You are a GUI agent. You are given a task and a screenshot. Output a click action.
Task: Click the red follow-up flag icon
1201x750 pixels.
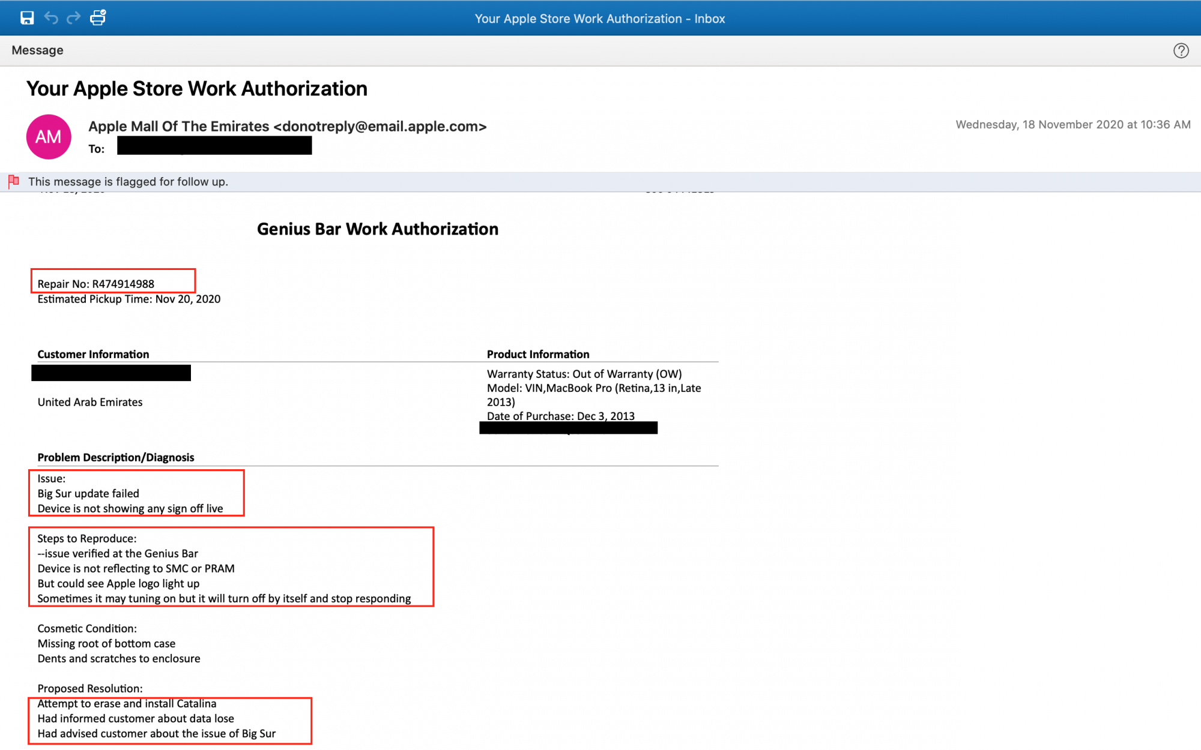(x=14, y=181)
